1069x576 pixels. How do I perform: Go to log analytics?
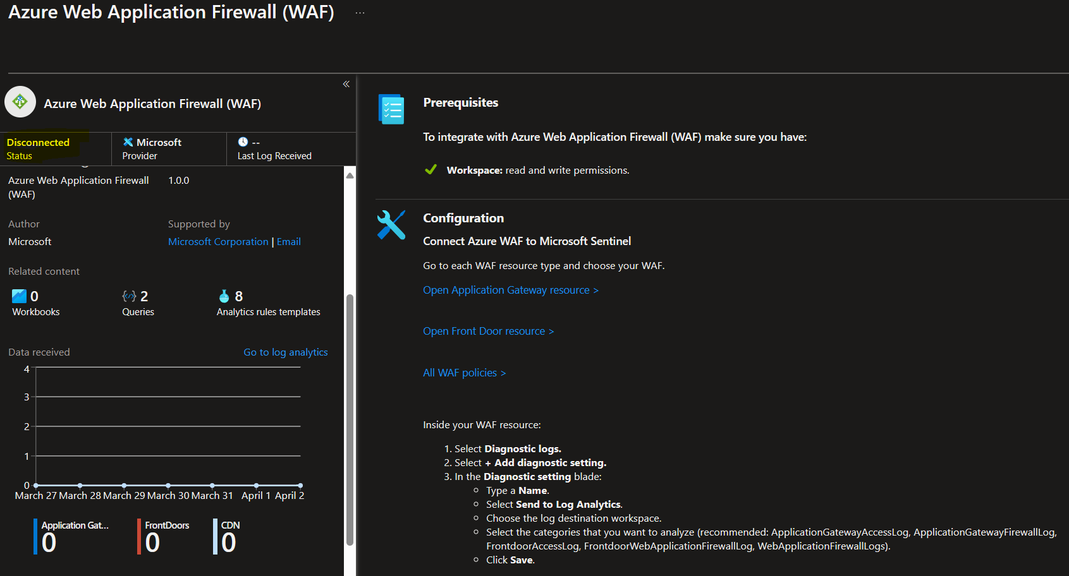(x=286, y=352)
